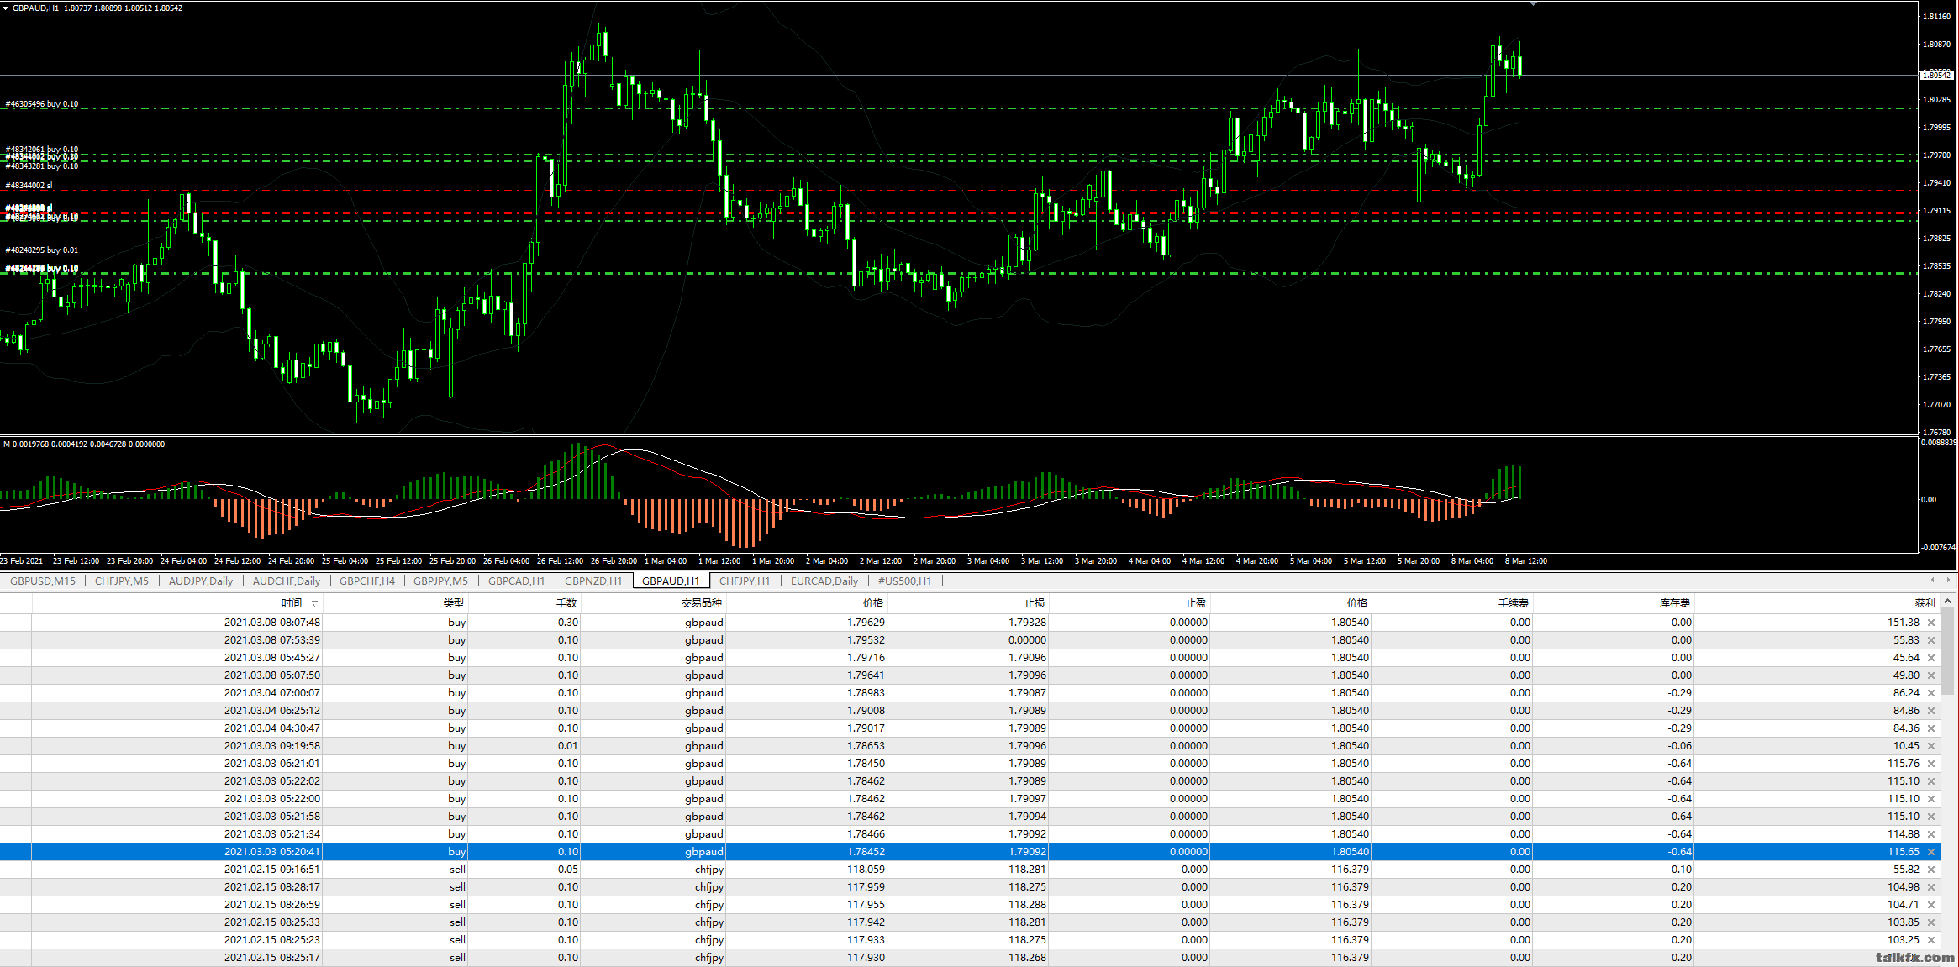Open the EURCAD,Daily chart tab
1959x967 pixels.
tap(824, 581)
